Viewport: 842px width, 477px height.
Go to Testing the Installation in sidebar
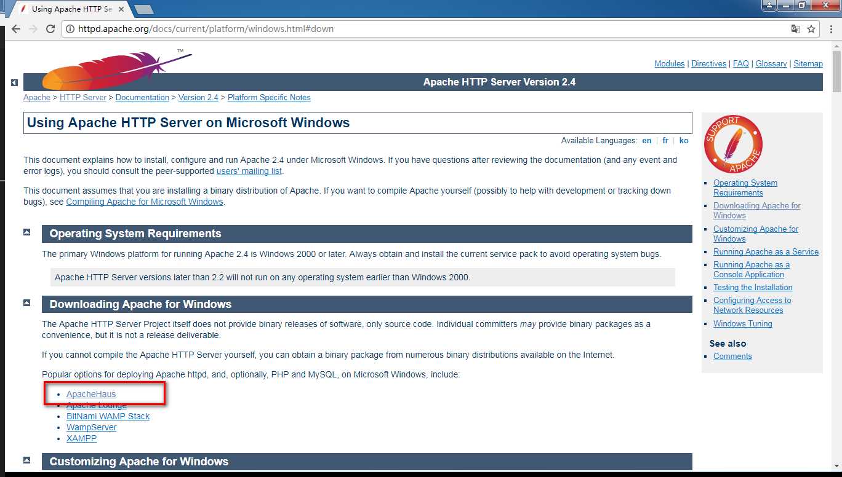pyautogui.click(x=753, y=288)
